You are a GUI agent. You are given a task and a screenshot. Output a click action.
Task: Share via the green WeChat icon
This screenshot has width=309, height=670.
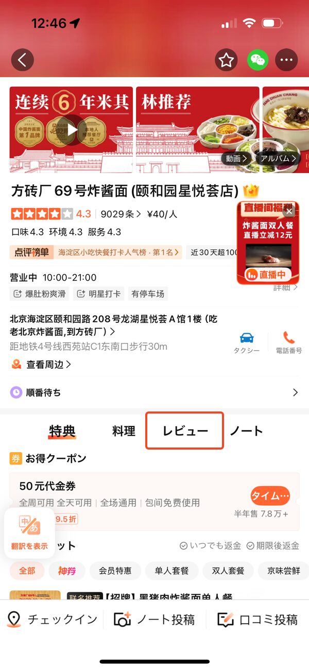point(256,60)
